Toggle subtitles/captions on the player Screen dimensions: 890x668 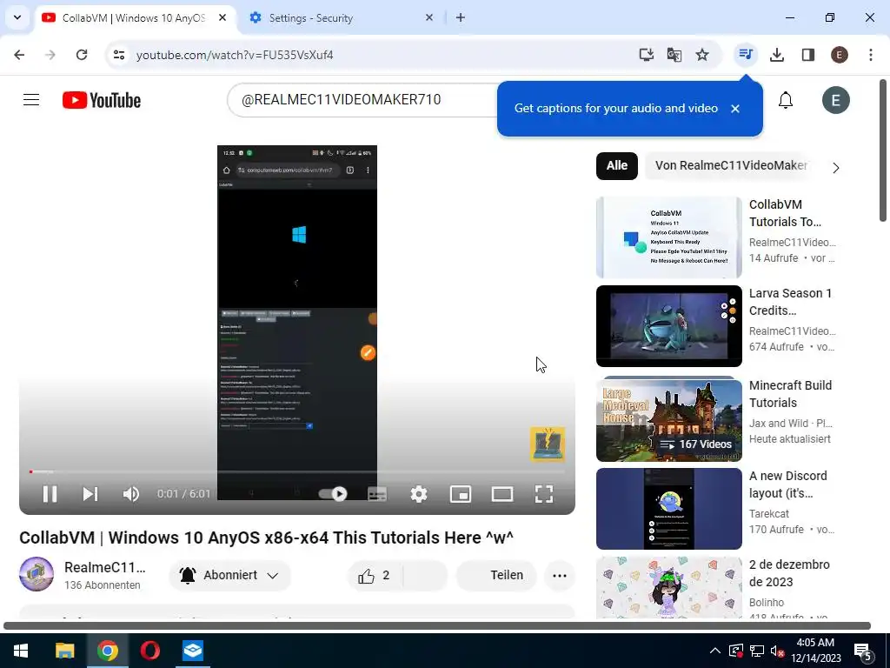(x=377, y=494)
